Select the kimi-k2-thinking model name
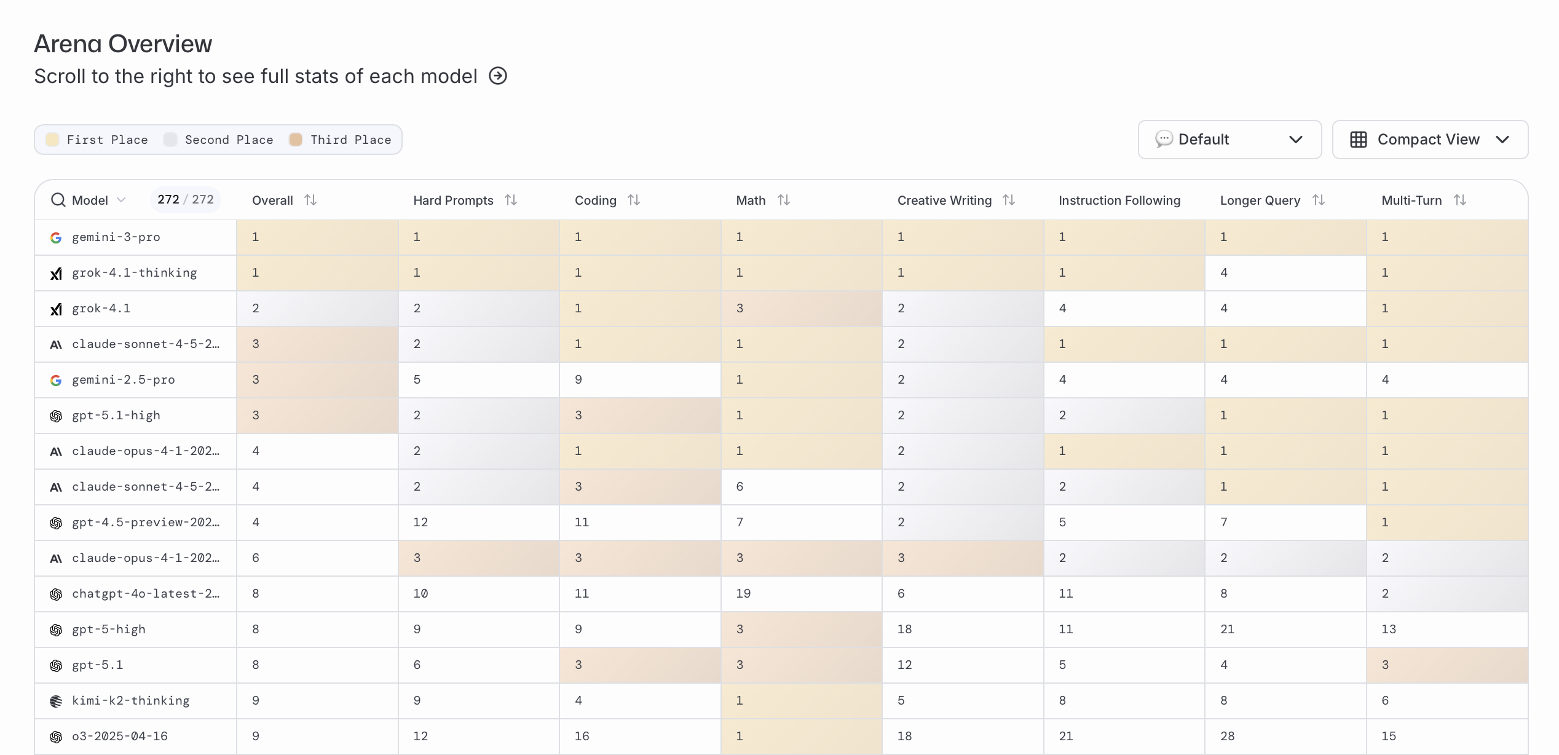Image resolution: width=1559 pixels, height=755 pixels. [131, 700]
